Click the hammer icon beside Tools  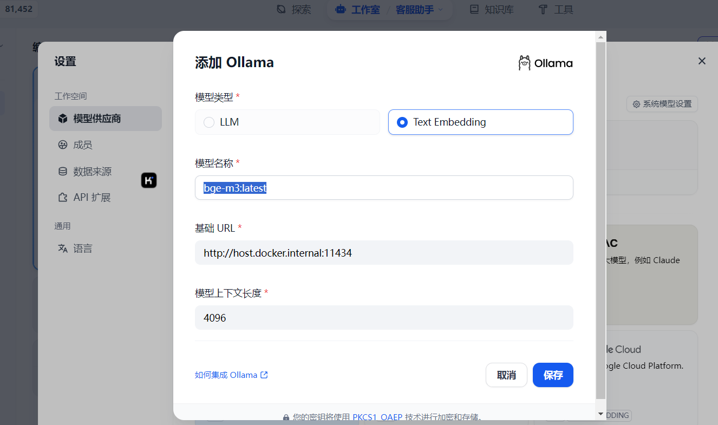[x=543, y=9]
